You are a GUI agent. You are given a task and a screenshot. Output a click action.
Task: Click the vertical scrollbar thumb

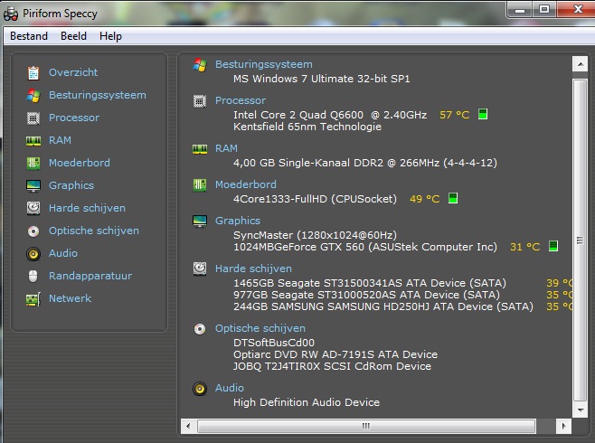tap(581, 240)
